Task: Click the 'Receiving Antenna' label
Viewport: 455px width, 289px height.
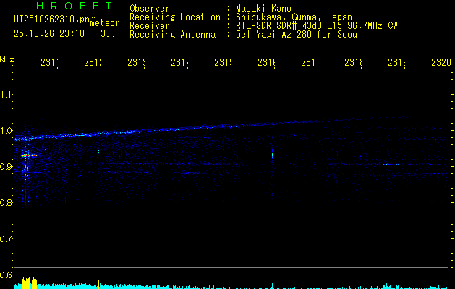Action: [x=172, y=35]
